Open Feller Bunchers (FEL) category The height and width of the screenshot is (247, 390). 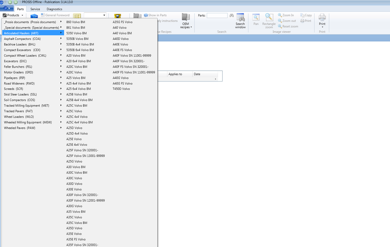point(33,67)
